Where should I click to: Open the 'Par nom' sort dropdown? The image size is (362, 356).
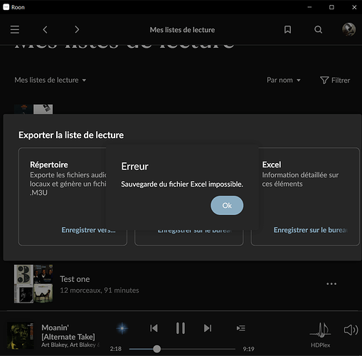pyautogui.click(x=284, y=80)
